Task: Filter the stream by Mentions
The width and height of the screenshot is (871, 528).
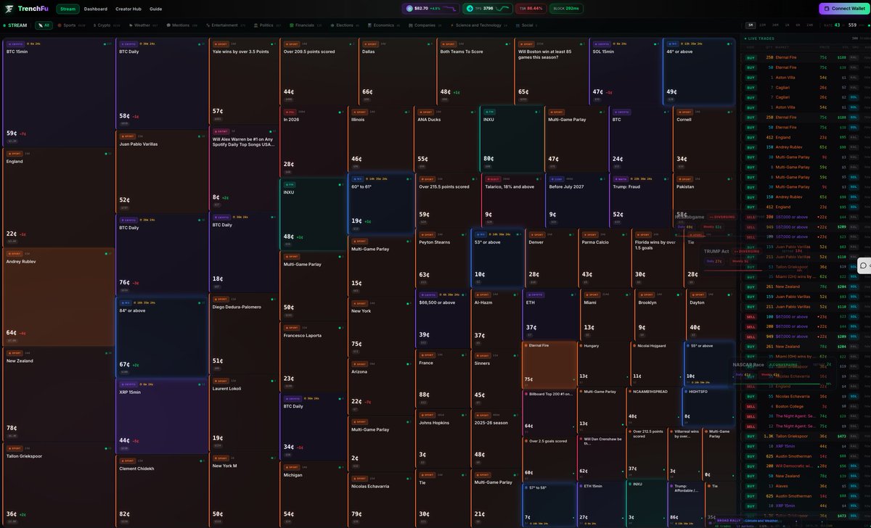Action: click(181, 25)
